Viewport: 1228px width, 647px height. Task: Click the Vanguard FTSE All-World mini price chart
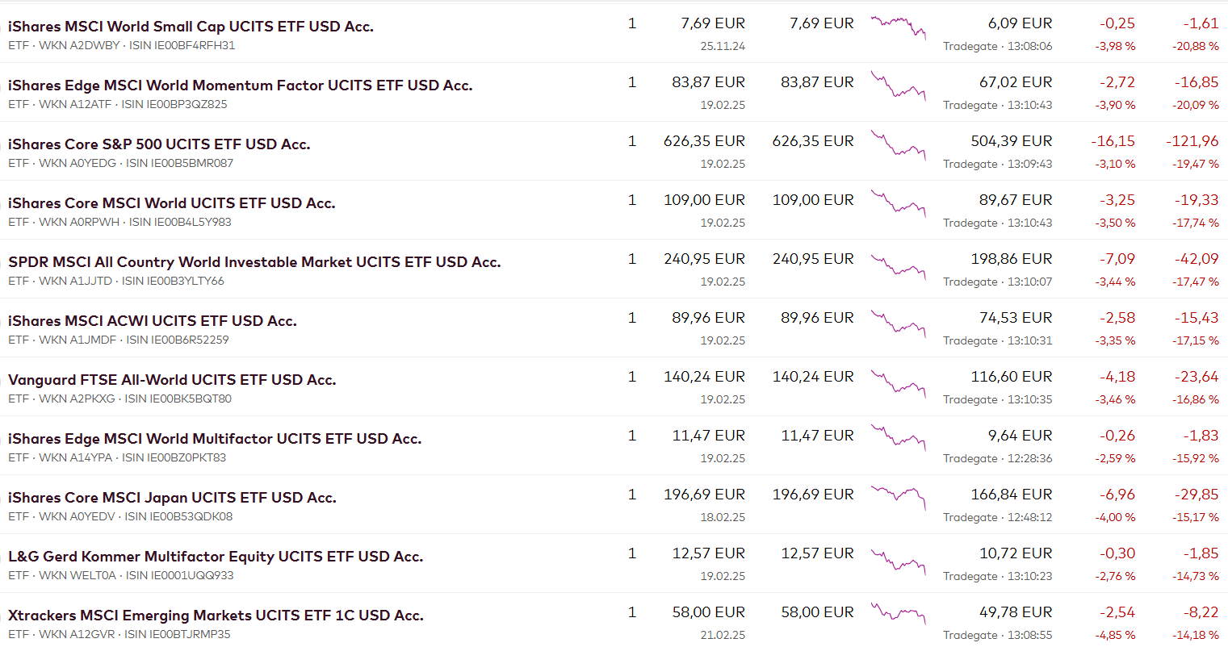click(898, 382)
